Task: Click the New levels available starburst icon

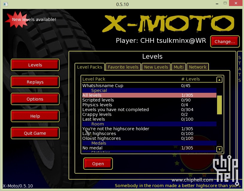Action: click(17, 20)
